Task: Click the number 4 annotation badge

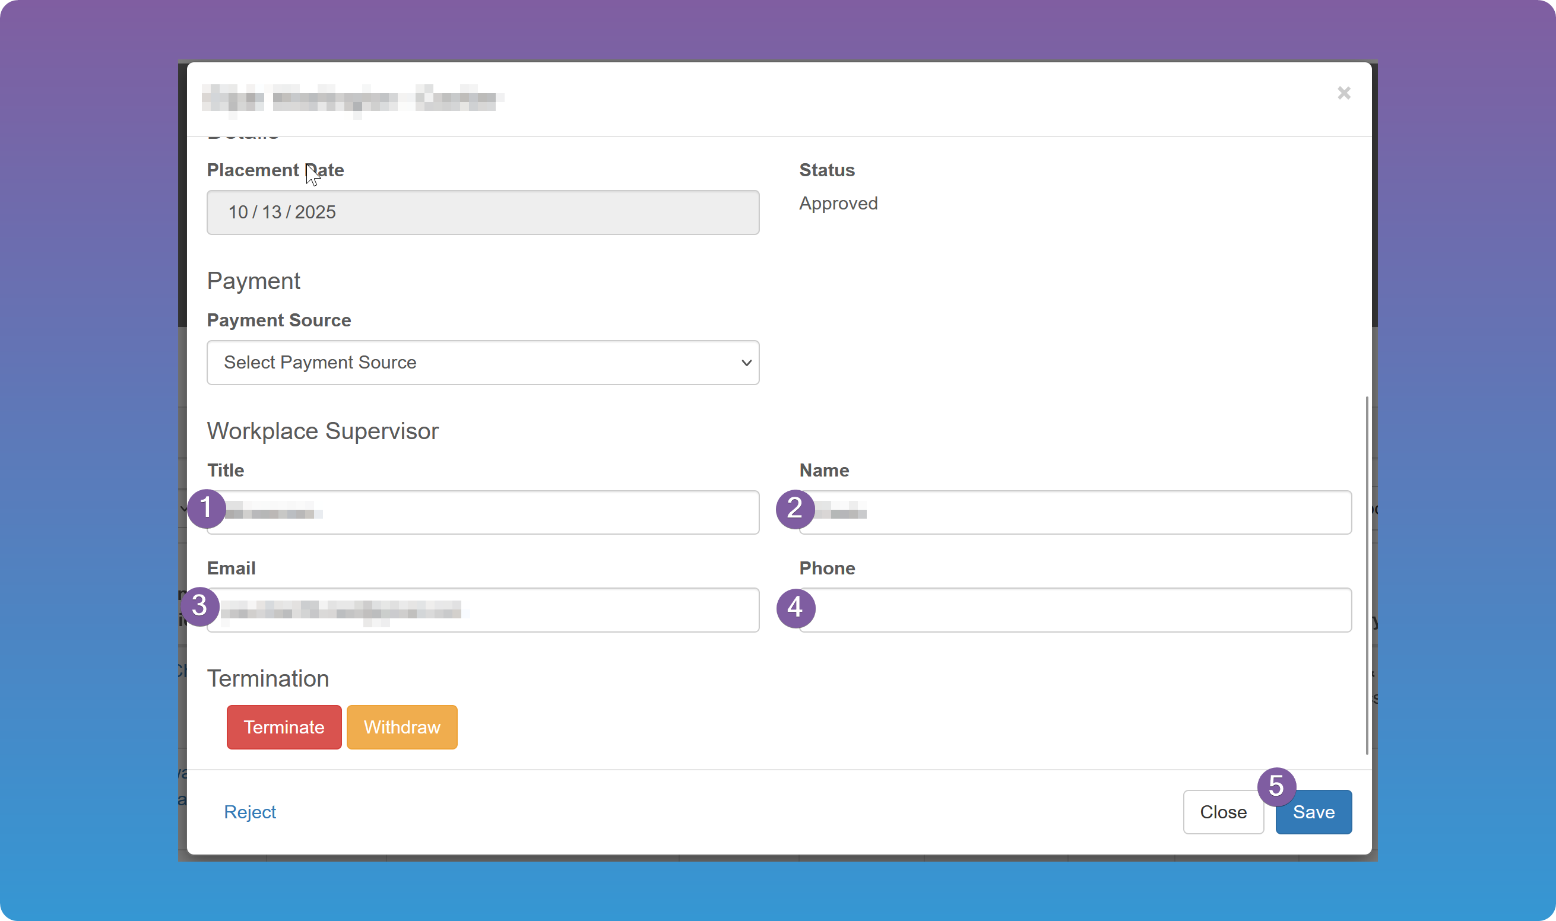Action: (x=796, y=608)
